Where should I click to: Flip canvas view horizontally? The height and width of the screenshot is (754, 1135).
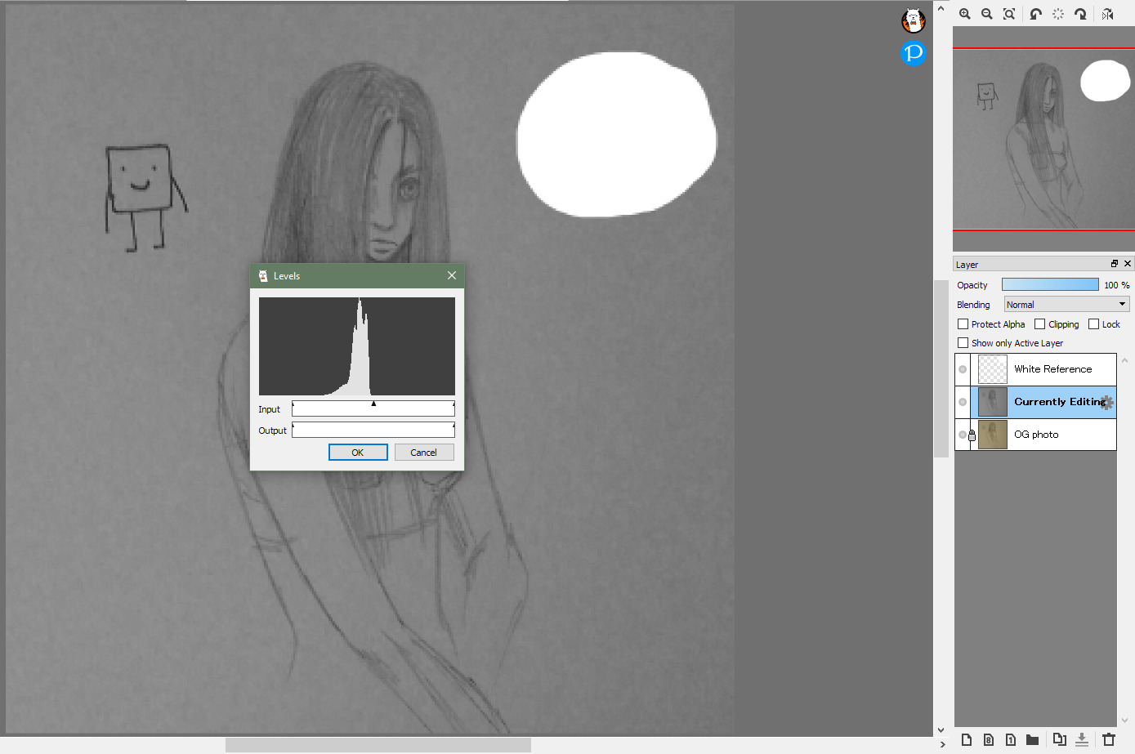[1107, 14]
